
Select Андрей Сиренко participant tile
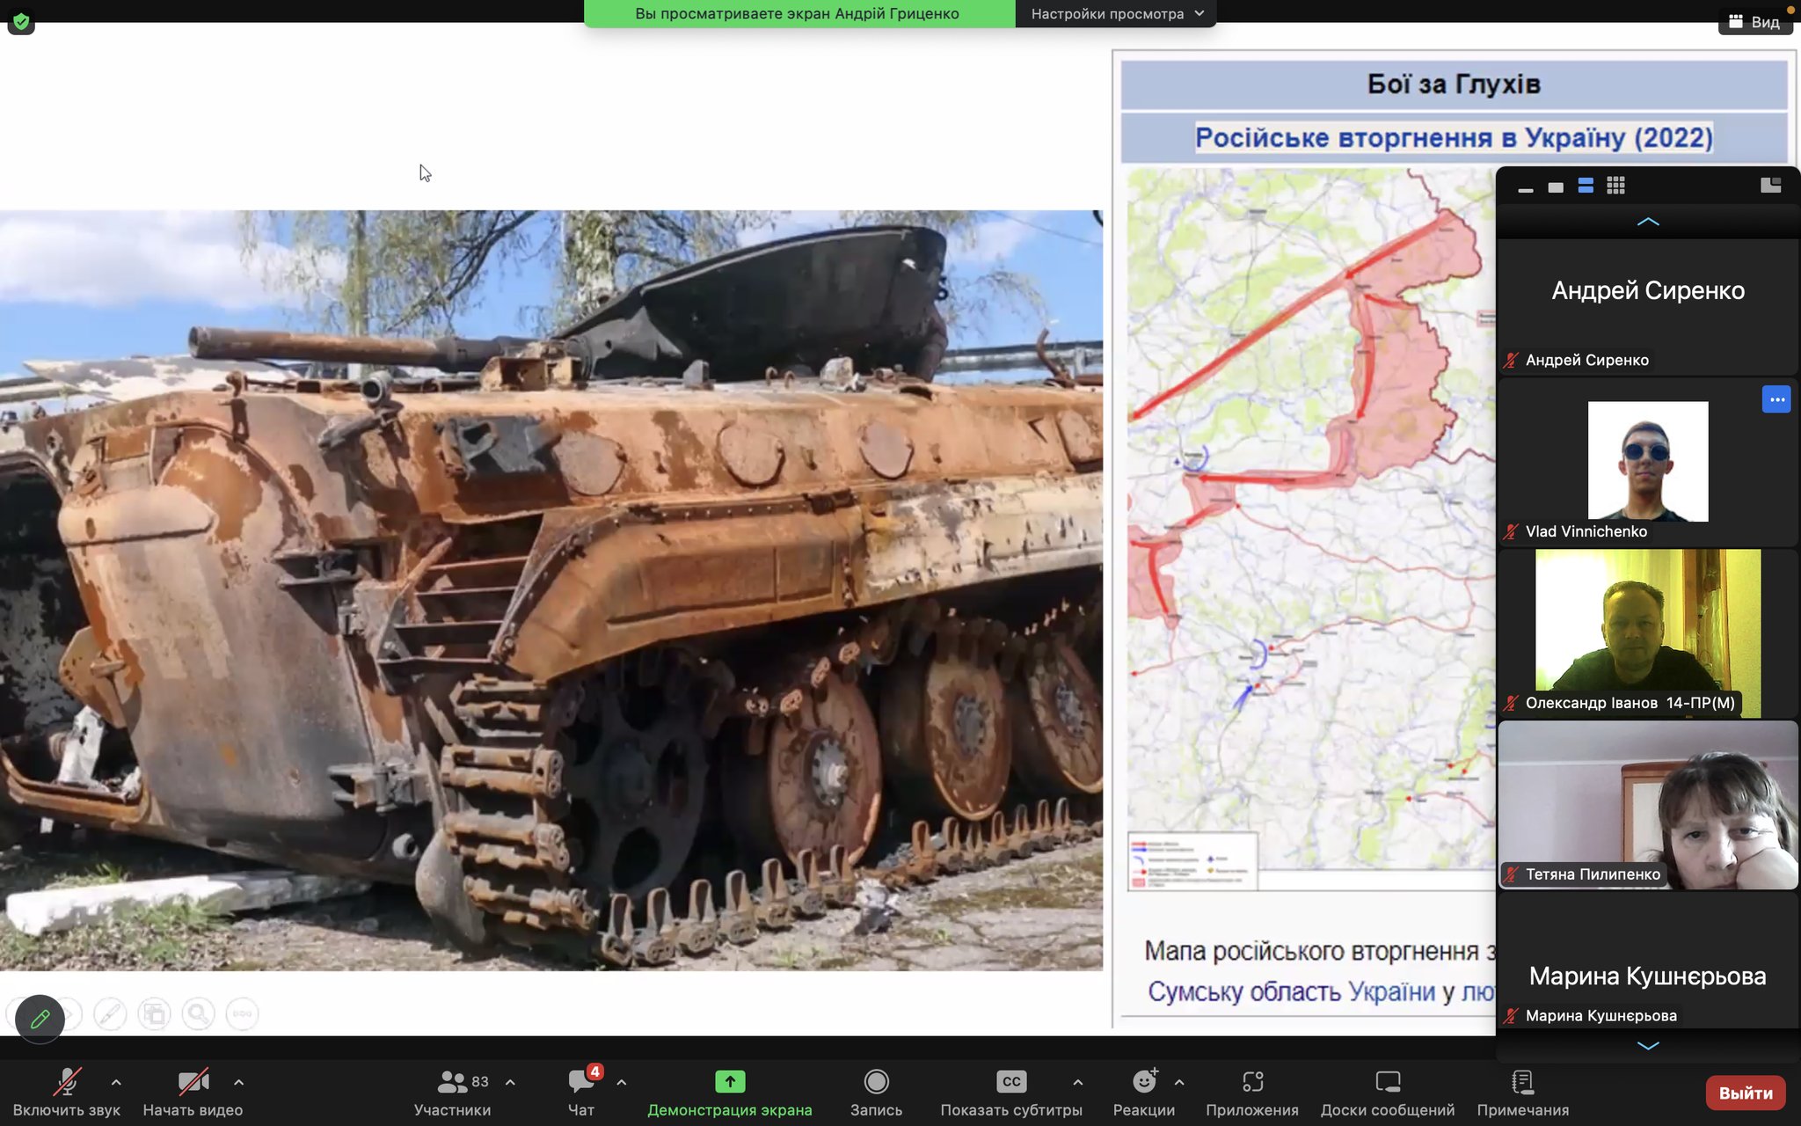click(1647, 307)
